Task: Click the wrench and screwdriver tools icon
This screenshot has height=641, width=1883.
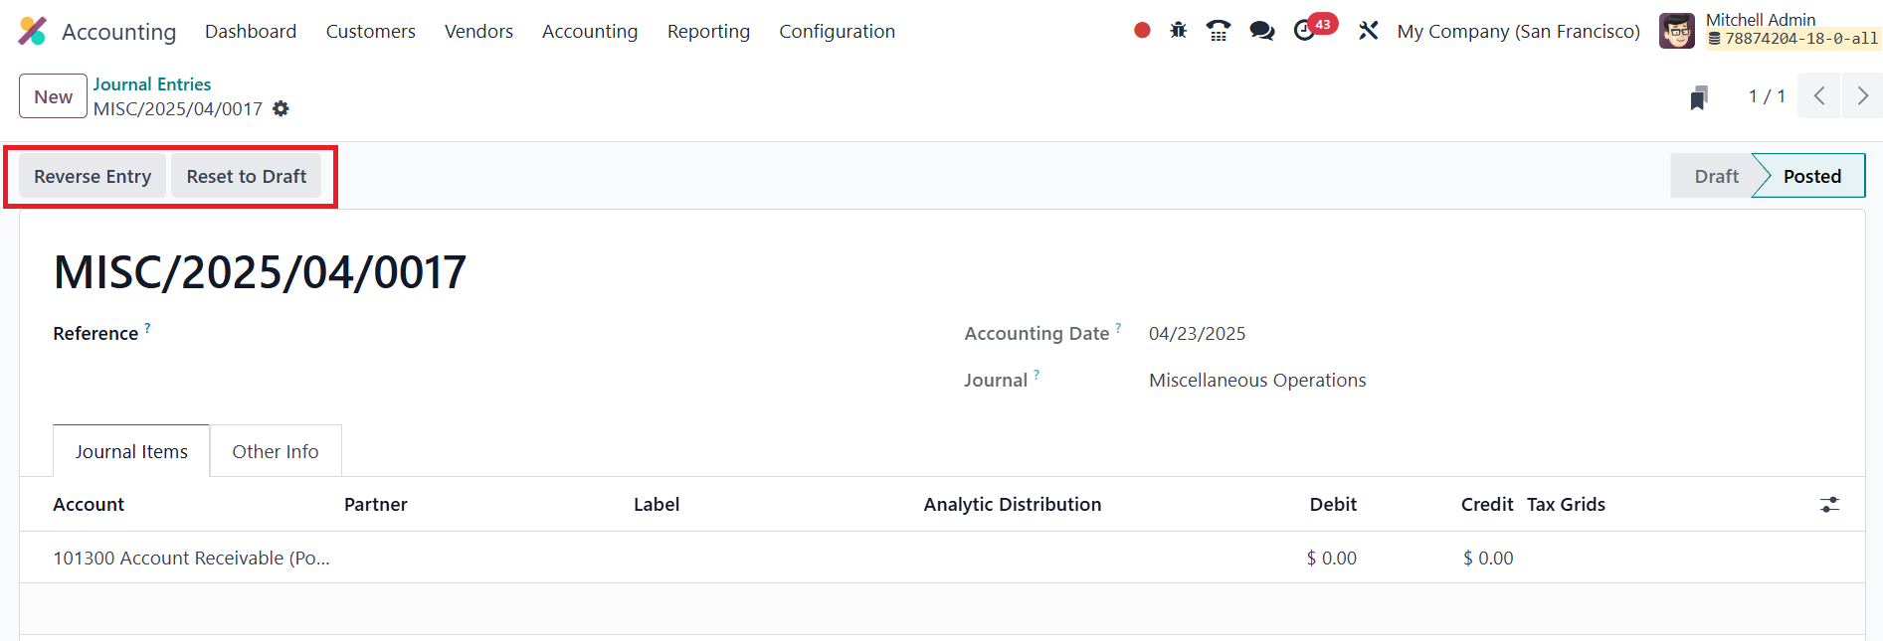Action: 1369,31
